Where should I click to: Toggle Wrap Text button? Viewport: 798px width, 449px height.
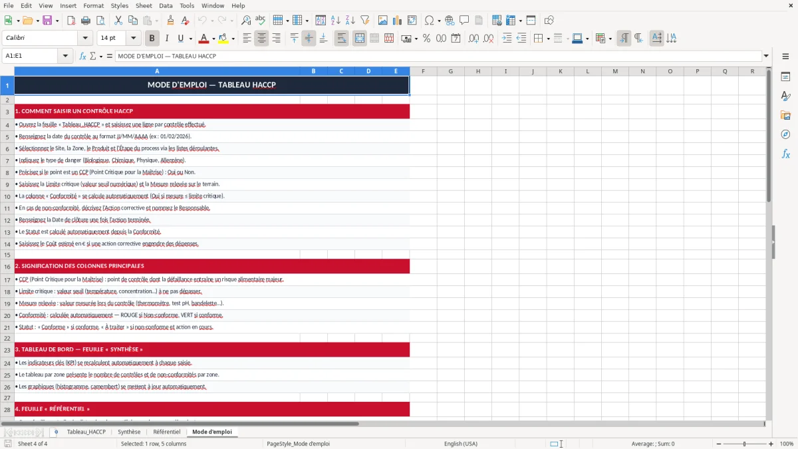(x=342, y=39)
